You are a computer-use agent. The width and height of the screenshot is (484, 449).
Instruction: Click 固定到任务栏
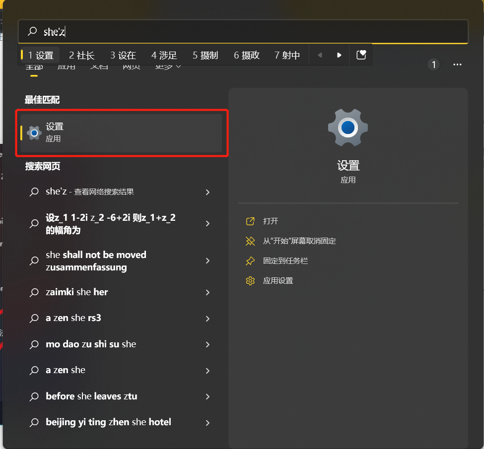[x=285, y=261]
